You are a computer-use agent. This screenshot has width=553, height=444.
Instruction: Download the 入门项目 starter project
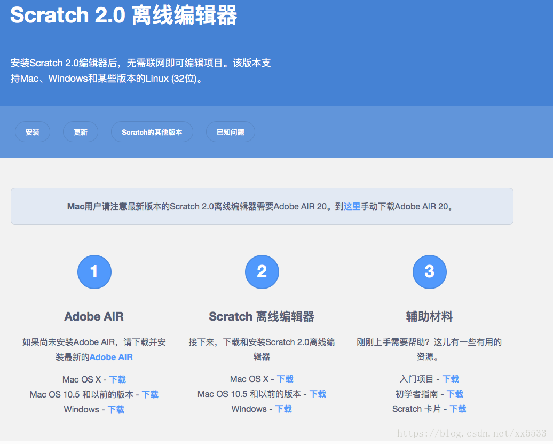point(451,379)
